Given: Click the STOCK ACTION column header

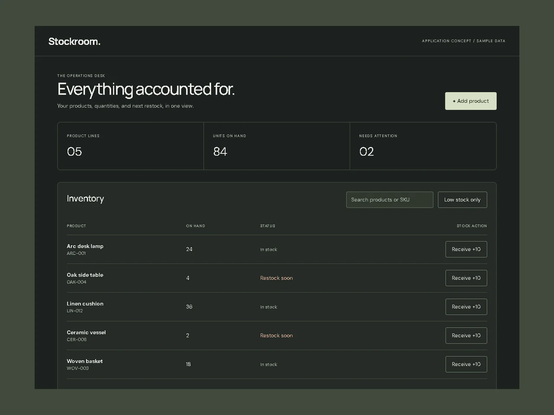Looking at the screenshot, I should click(x=472, y=226).
